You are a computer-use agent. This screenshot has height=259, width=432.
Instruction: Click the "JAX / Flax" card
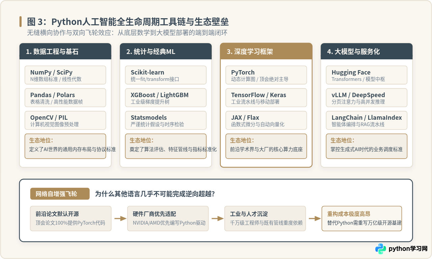pos(266,120)
